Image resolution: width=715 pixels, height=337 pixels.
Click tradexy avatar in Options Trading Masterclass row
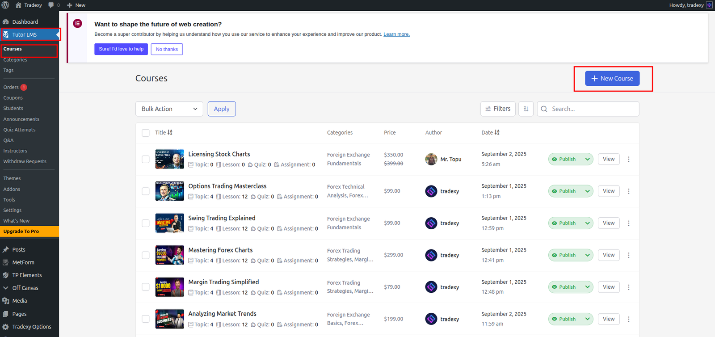(x=431, y=191)
